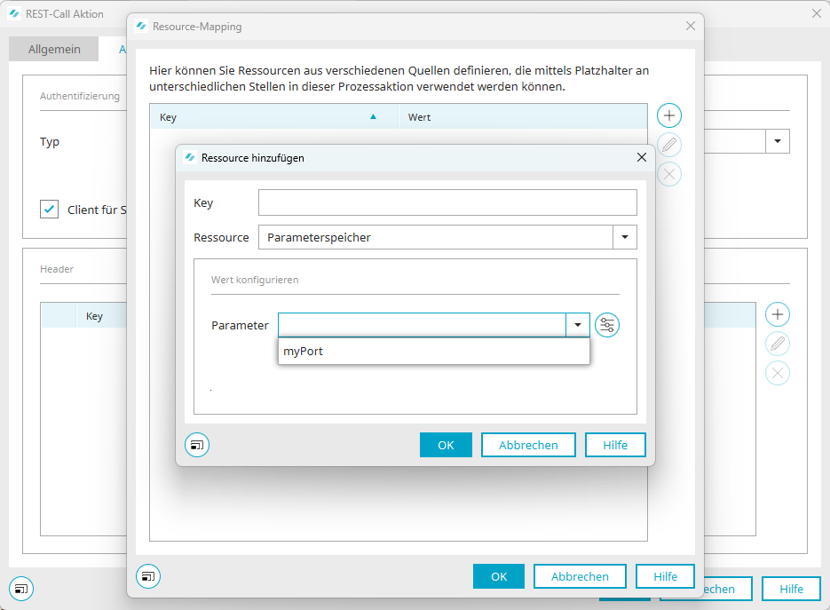This screenshot has height=610, width=830.
Task: Switch to the Allgemein tab
Action: coord(54,50)
